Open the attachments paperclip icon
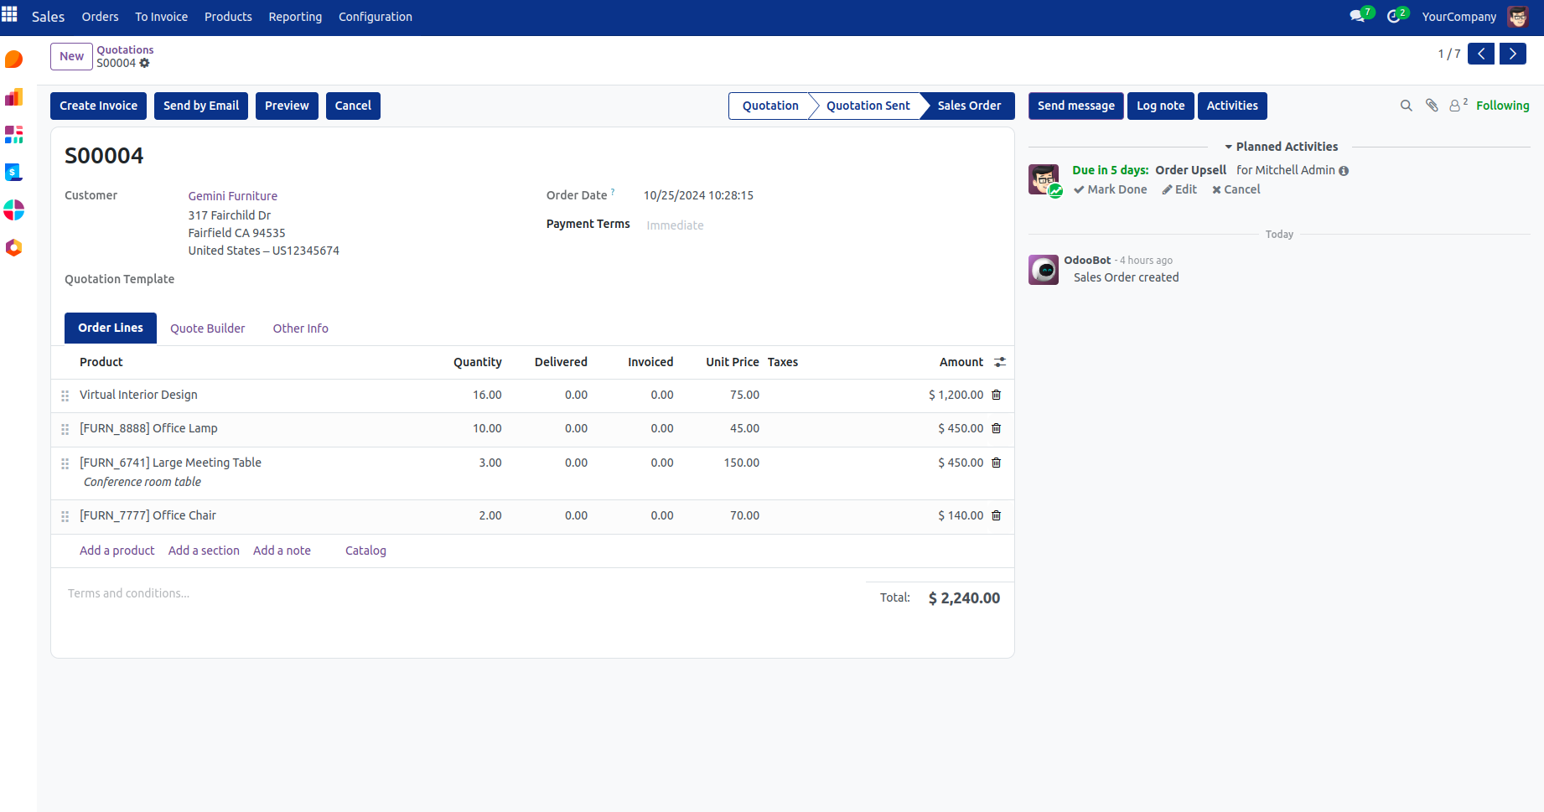This screenshot has height=812, width=1544. tap(1432, 106)
